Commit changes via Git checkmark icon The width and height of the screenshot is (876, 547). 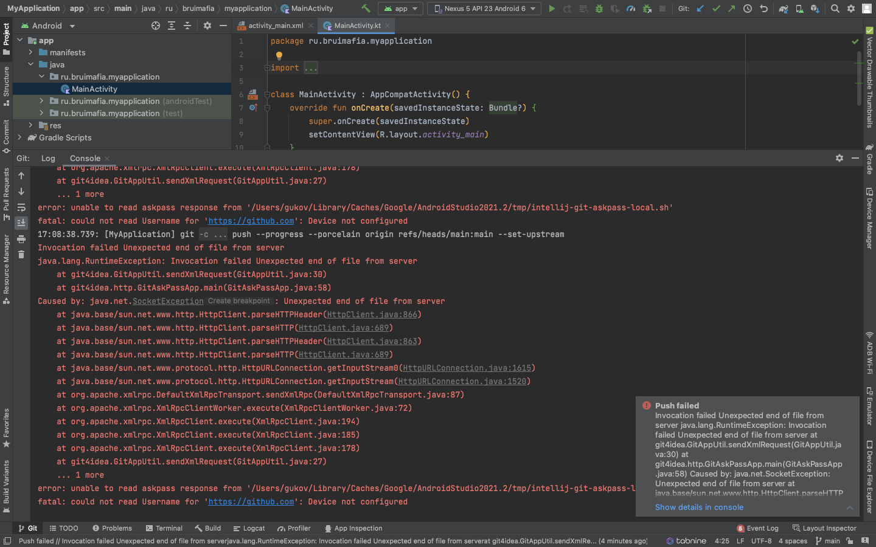tap(715, 9)
